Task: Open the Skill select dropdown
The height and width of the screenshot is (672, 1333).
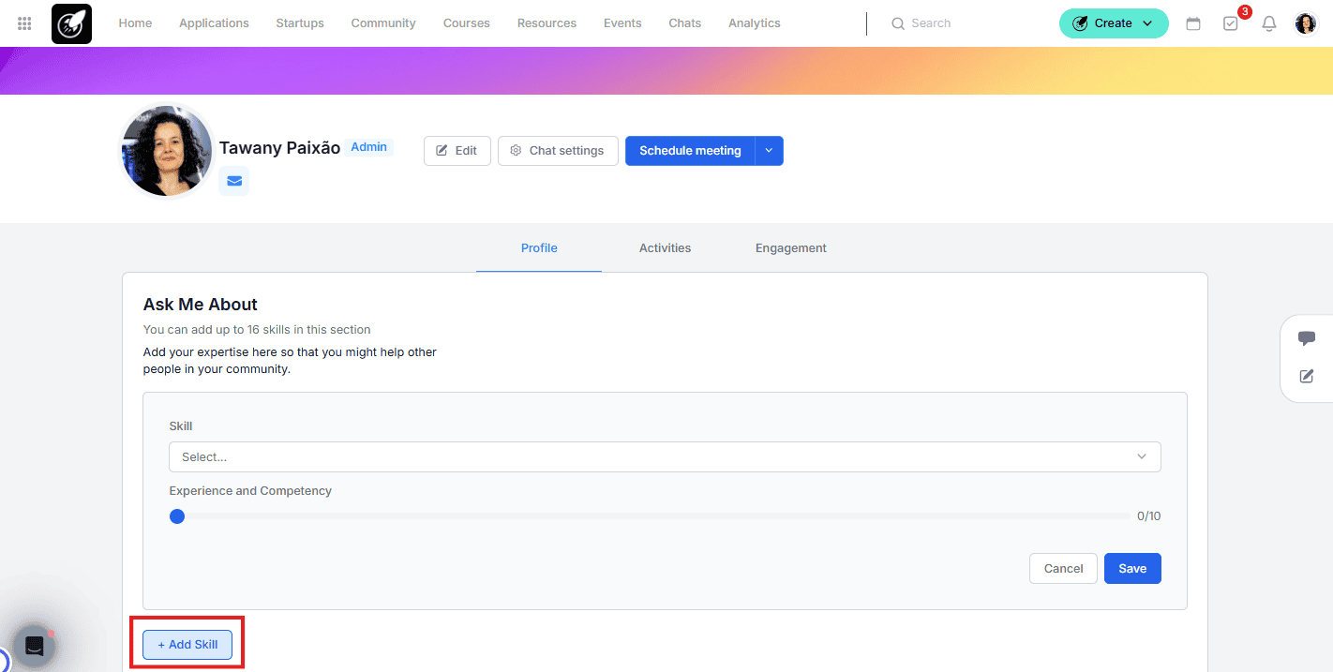Action: click(665, 456)
